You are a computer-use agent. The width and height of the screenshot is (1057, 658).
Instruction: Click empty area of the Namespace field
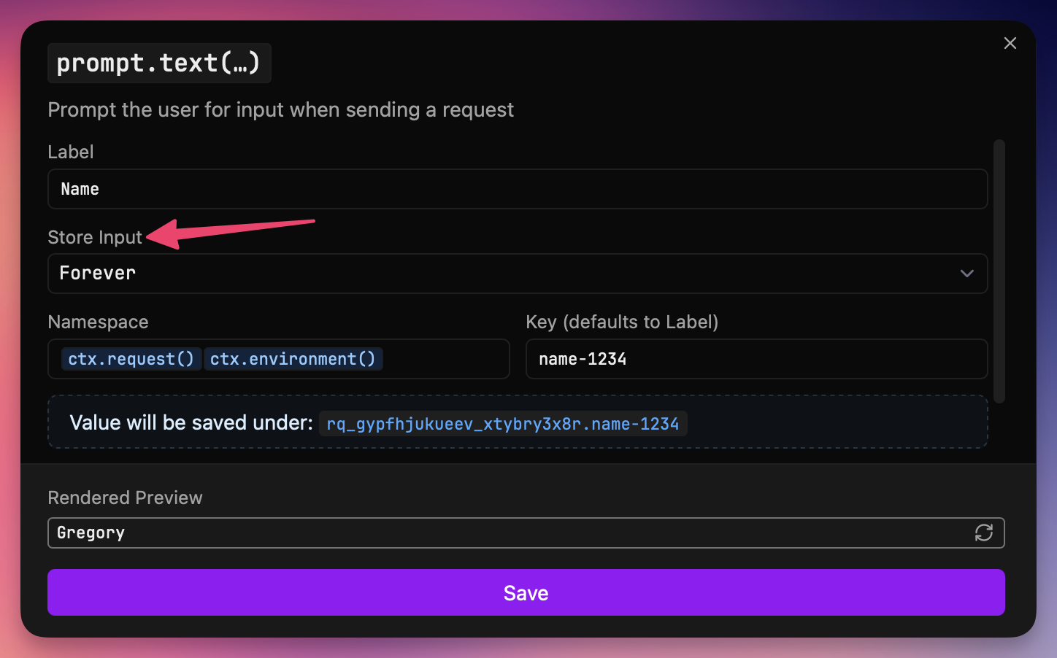pos(445,359)
